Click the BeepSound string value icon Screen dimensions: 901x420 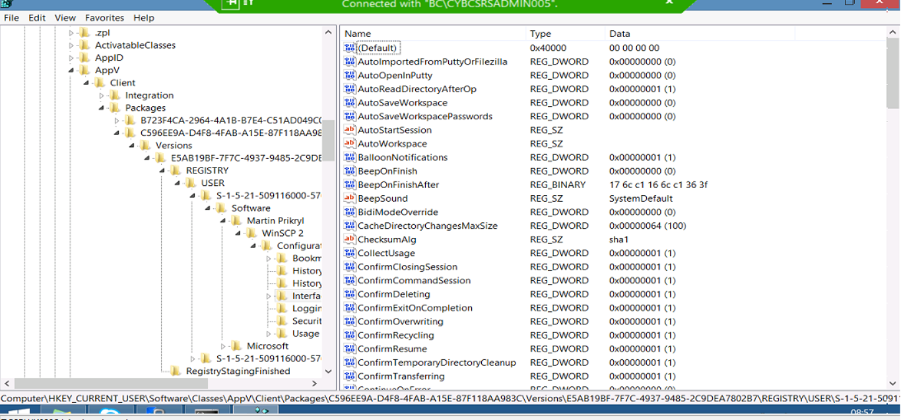[x=350, y=198]
